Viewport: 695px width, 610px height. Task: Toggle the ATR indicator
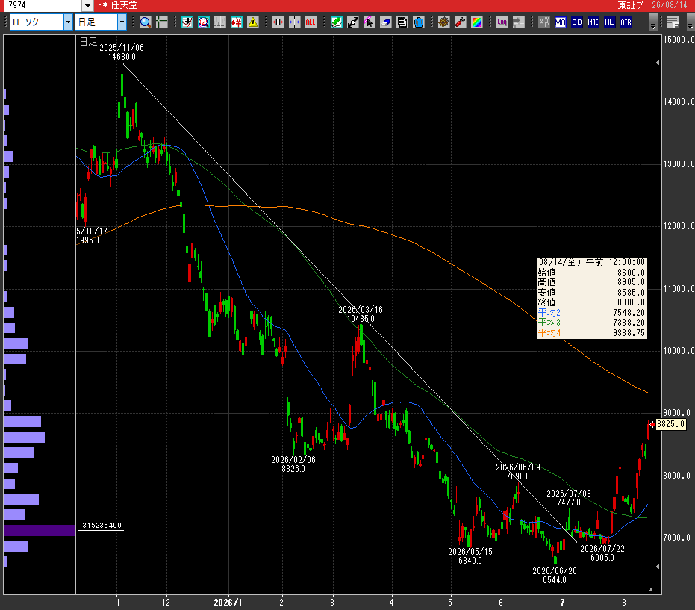(x=626, y=22)
